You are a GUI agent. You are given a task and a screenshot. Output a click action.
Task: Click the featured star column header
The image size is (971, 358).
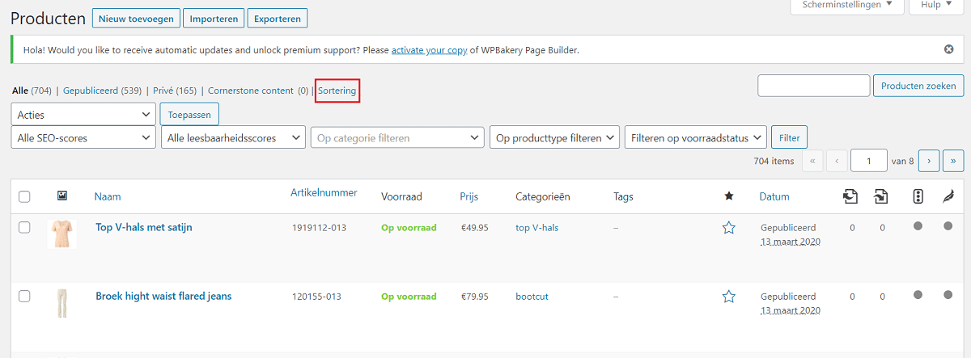point(729,196)
